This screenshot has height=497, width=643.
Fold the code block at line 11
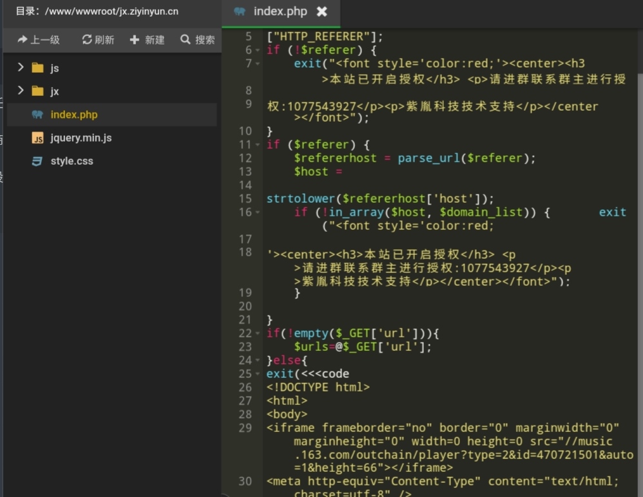click(258, 145)
